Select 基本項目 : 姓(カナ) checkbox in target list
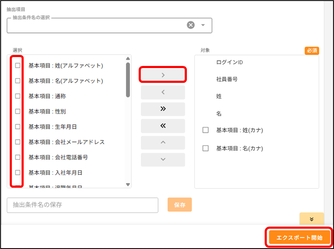Image resolution: width=334 pixels, height=249 pixels. pyautogui.click(x=205, y=130)
